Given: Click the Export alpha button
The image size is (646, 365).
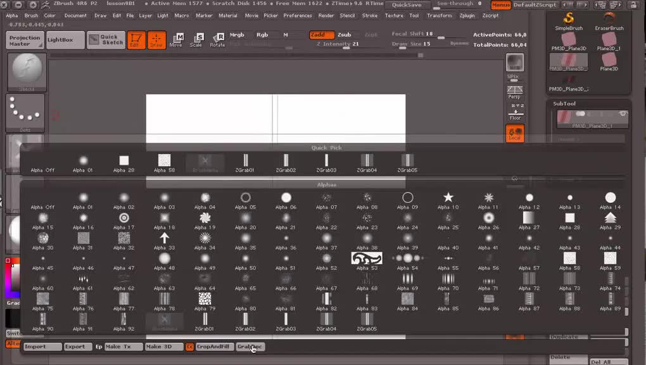Looking at the screenshot, I should pyautogui.click(x=78, y=347).
